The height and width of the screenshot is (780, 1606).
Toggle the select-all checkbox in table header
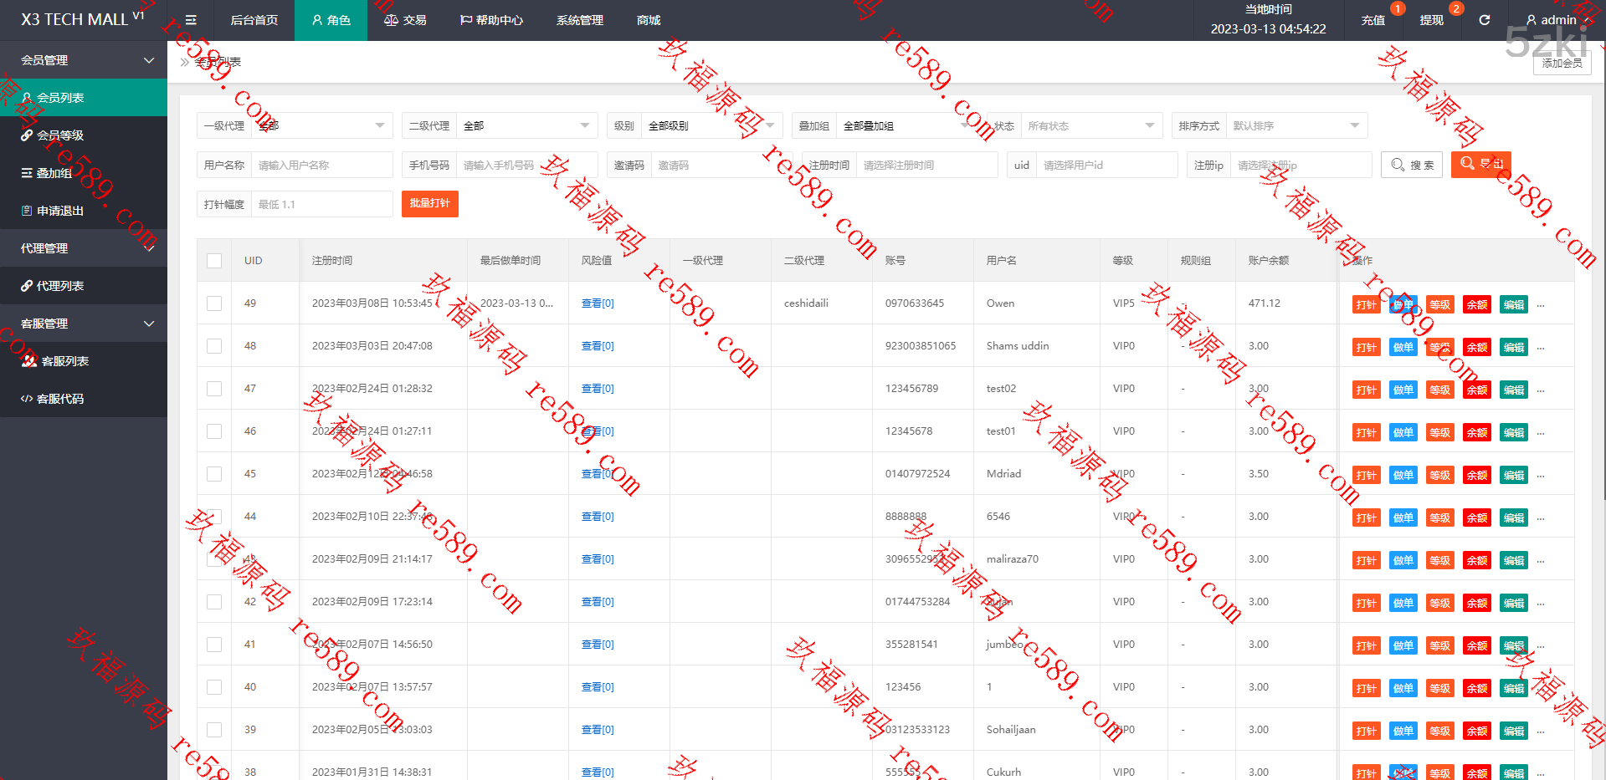tap(214, 261)
